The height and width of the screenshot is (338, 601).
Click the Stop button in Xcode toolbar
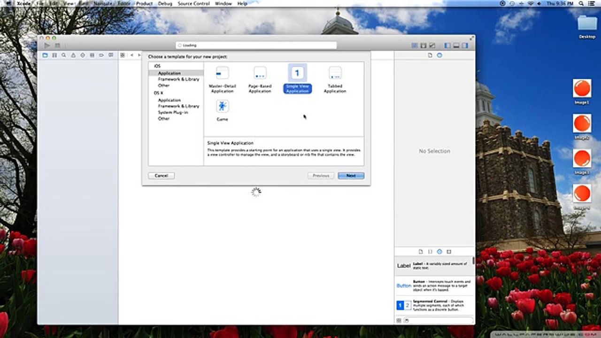point(57,46)
